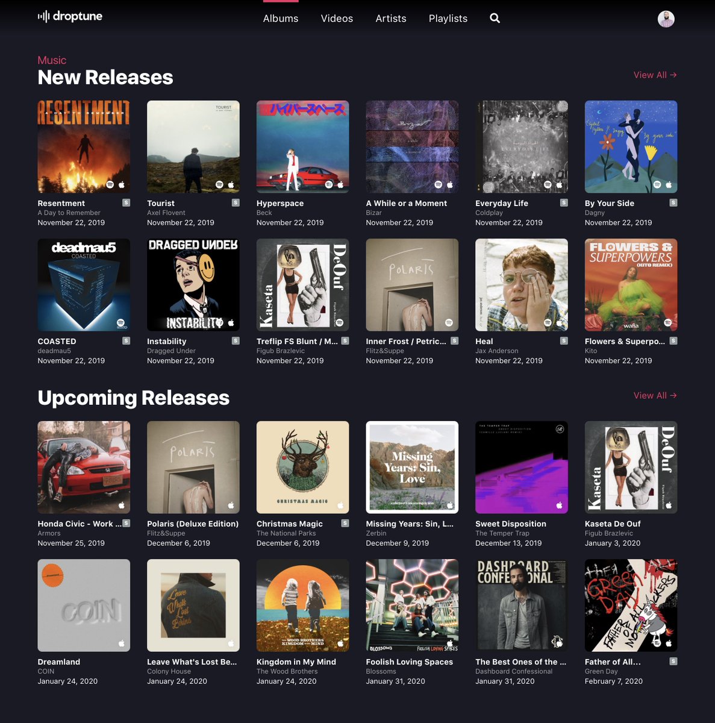Open the Missing Years: Sin, Love cover
715x723 pixels.
pyautogui.click(x=412, y=467)
